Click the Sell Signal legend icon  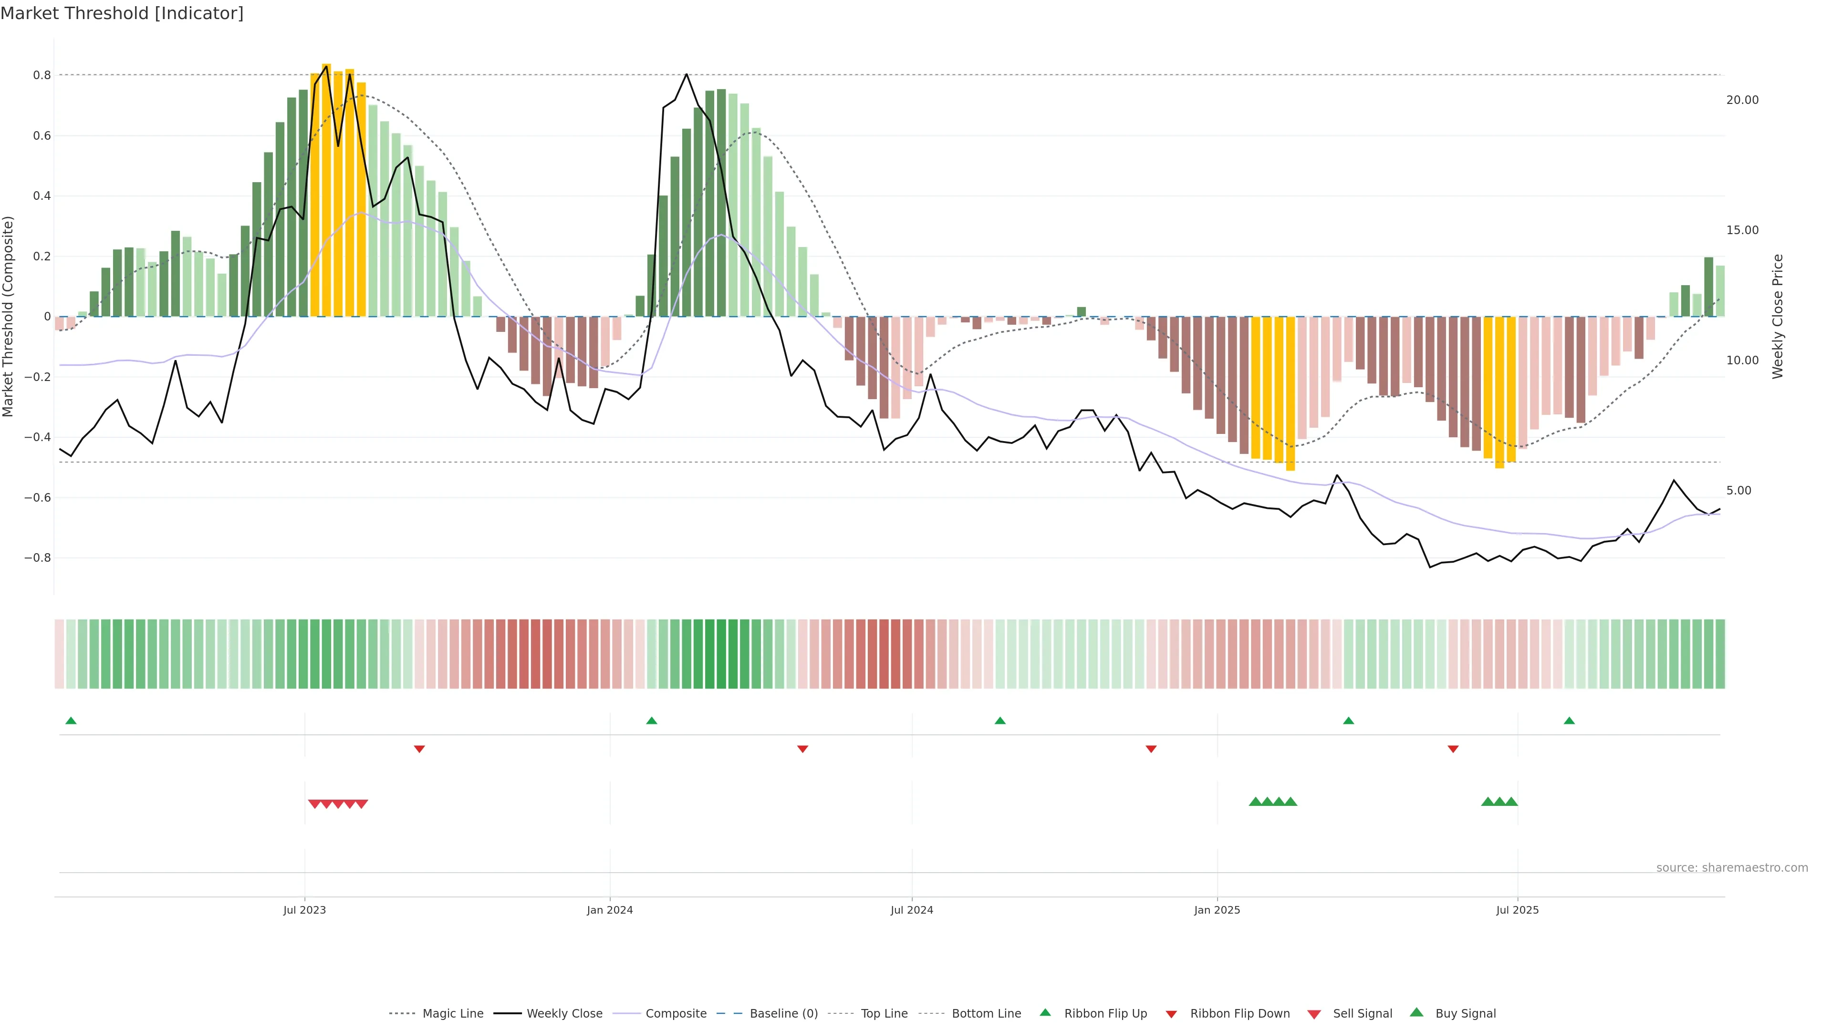[1313, 1014]
